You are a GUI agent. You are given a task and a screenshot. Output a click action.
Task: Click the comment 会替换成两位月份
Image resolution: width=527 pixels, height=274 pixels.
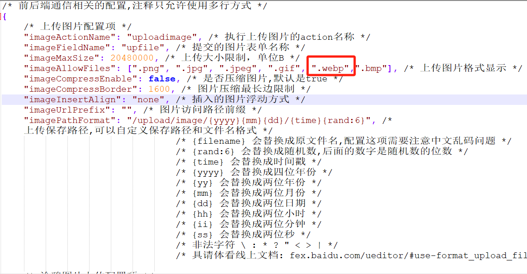(x=262, y=193)
